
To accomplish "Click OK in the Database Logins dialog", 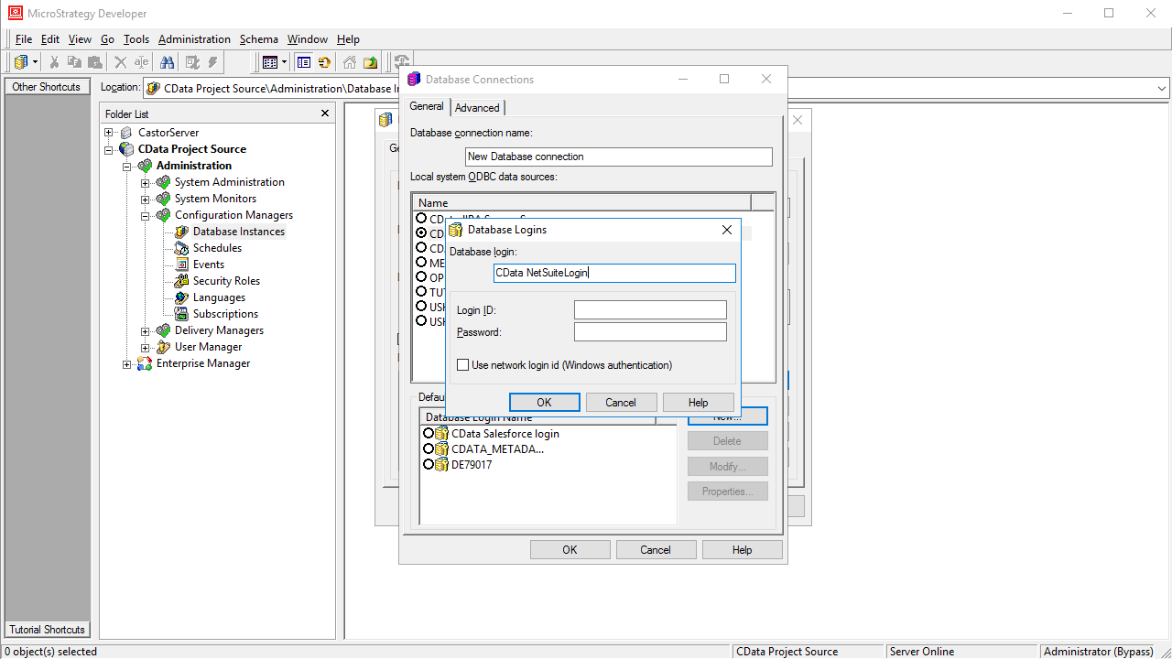I will point(544,402).
